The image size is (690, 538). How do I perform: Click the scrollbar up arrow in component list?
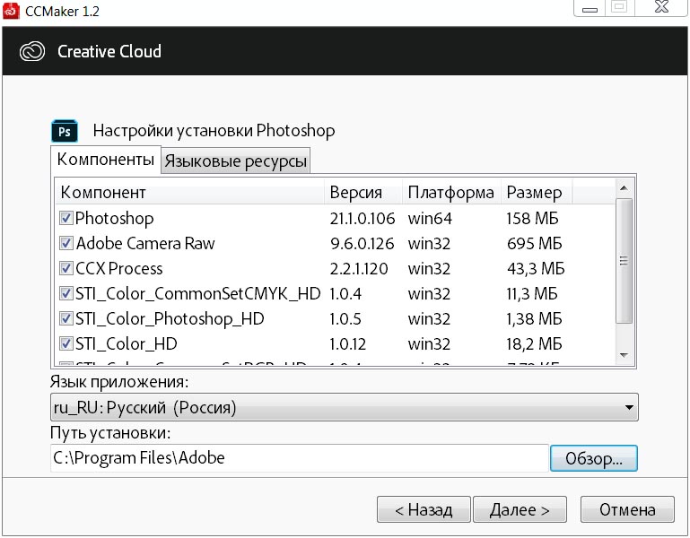tap(624, 188)
